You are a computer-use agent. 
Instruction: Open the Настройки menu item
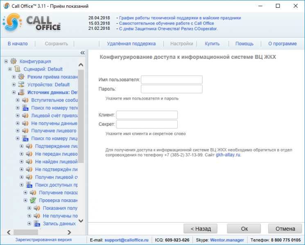[182, 44]
